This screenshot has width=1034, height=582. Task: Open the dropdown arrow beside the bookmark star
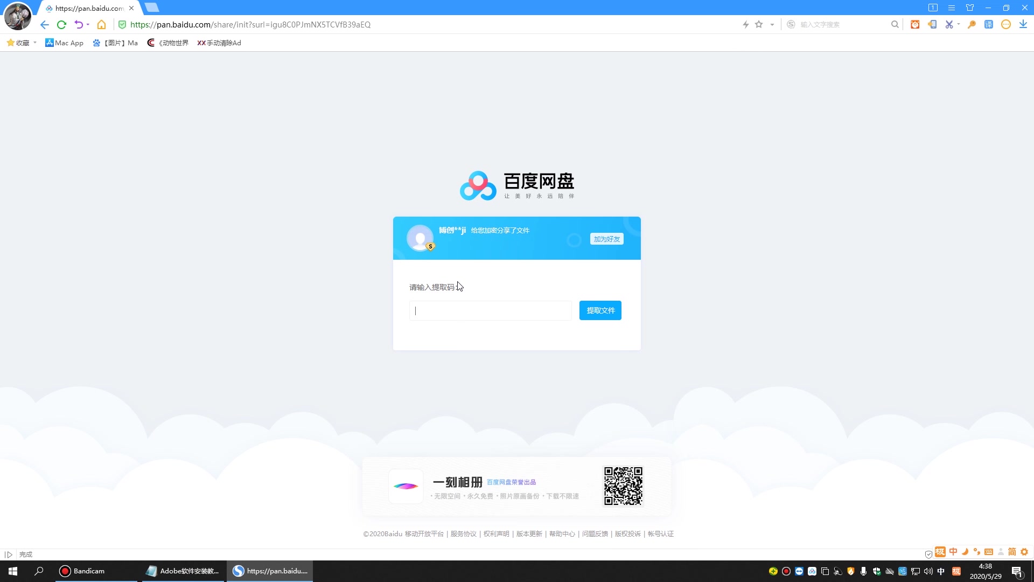pyautogui.click(x=772, y=25)
